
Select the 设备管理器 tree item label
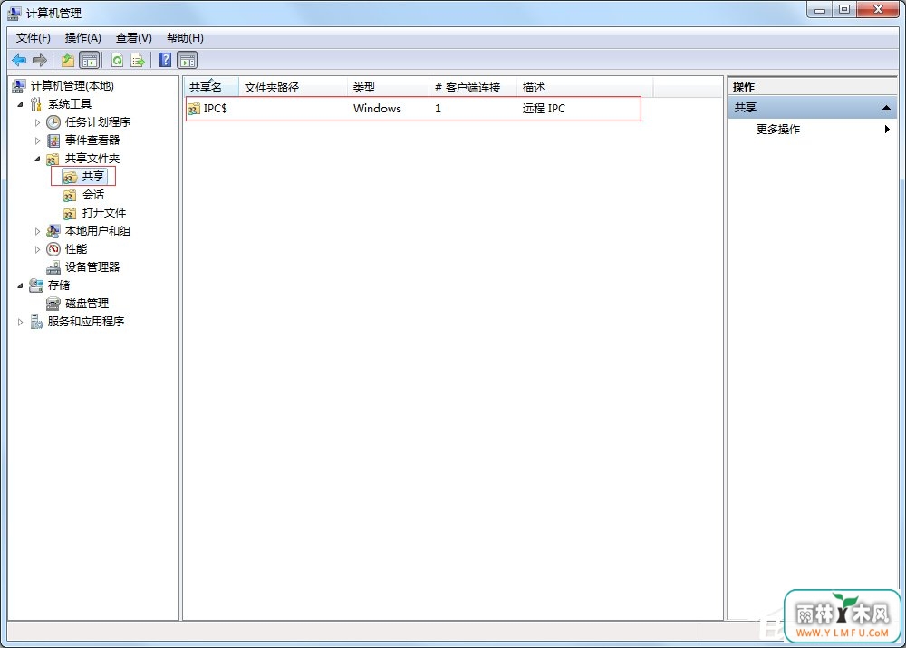92,267
